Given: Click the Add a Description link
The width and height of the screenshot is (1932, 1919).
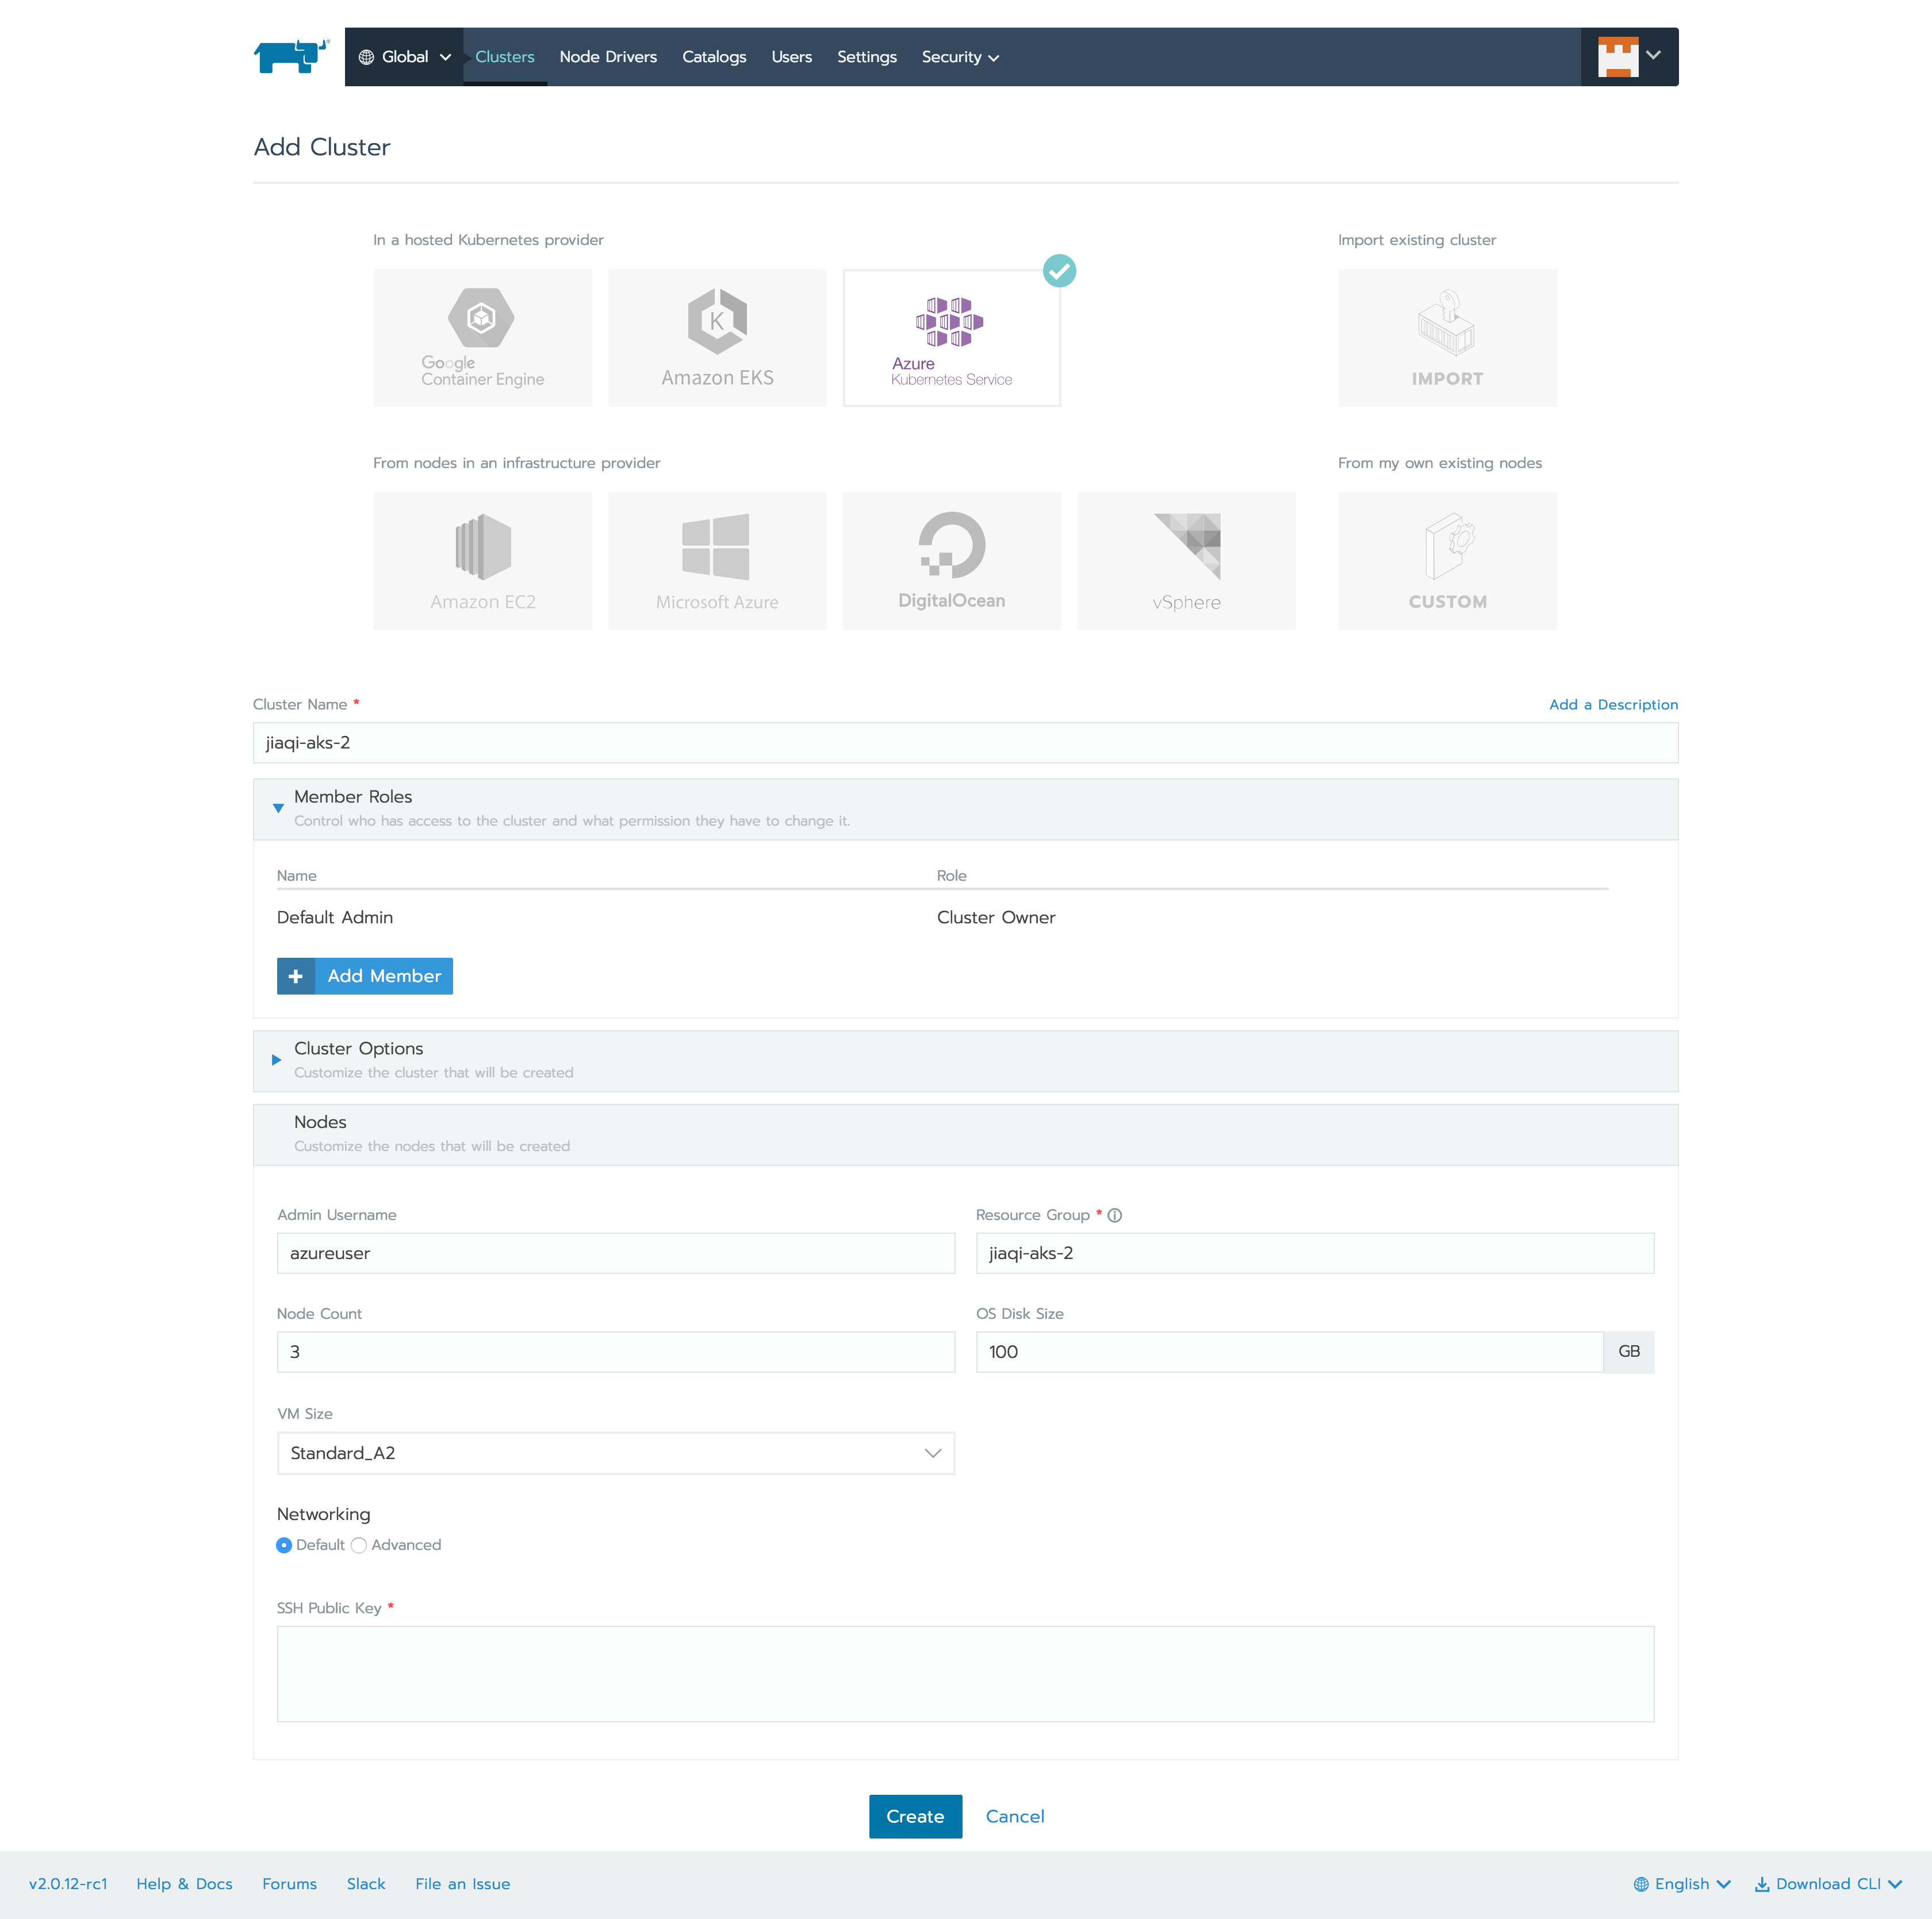Looking at the screenshot, I should (x=1612, y=704).
